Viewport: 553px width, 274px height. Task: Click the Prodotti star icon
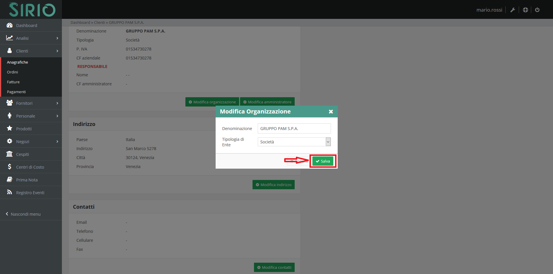(x=10, y=128)
